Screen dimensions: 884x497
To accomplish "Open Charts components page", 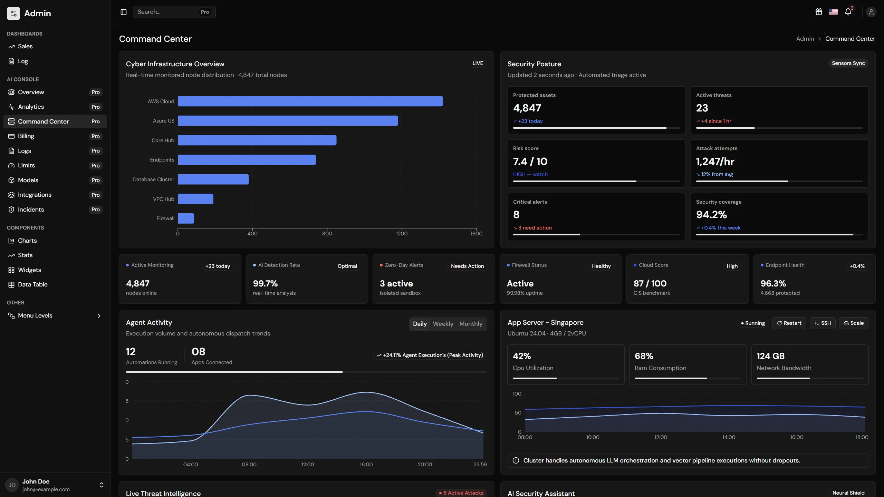I will pos(55,241).
